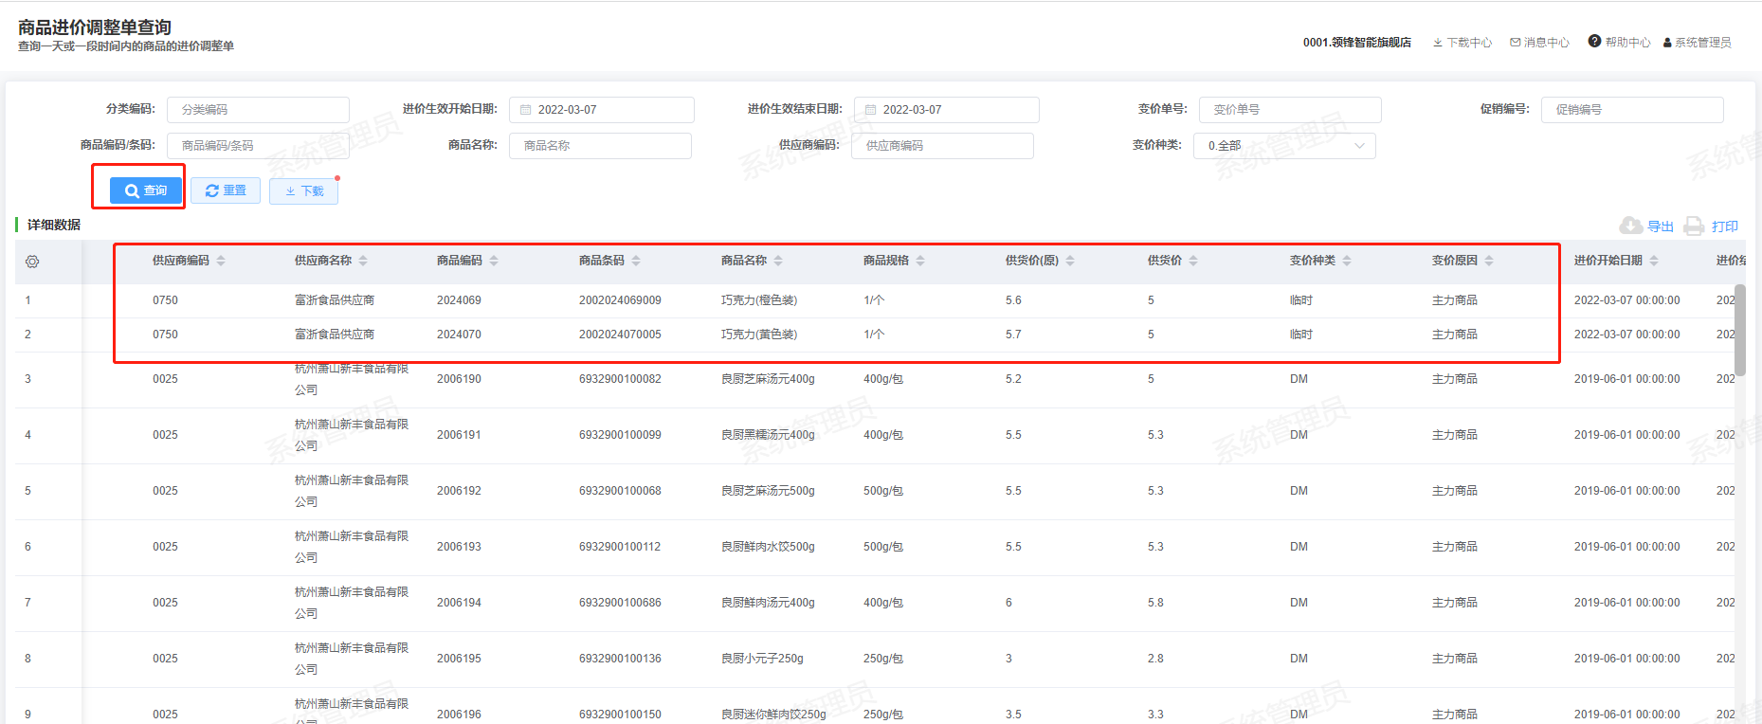Open download center in header
The width and height of the screenshot is (1762, 724).
[x=1462, y=43]
